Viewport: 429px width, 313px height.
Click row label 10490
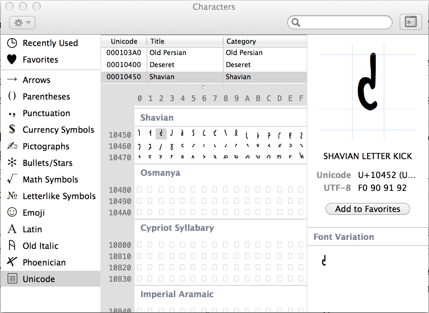click(x=120, y=201)
